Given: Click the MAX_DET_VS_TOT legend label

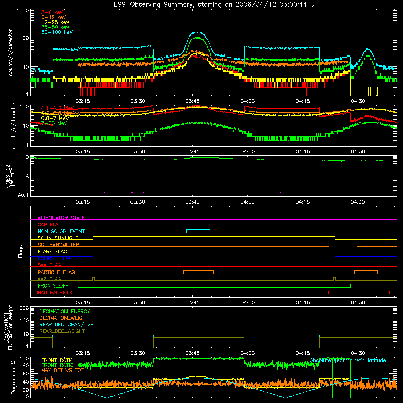Looking at the screenshot, I should tap(62, 371).
